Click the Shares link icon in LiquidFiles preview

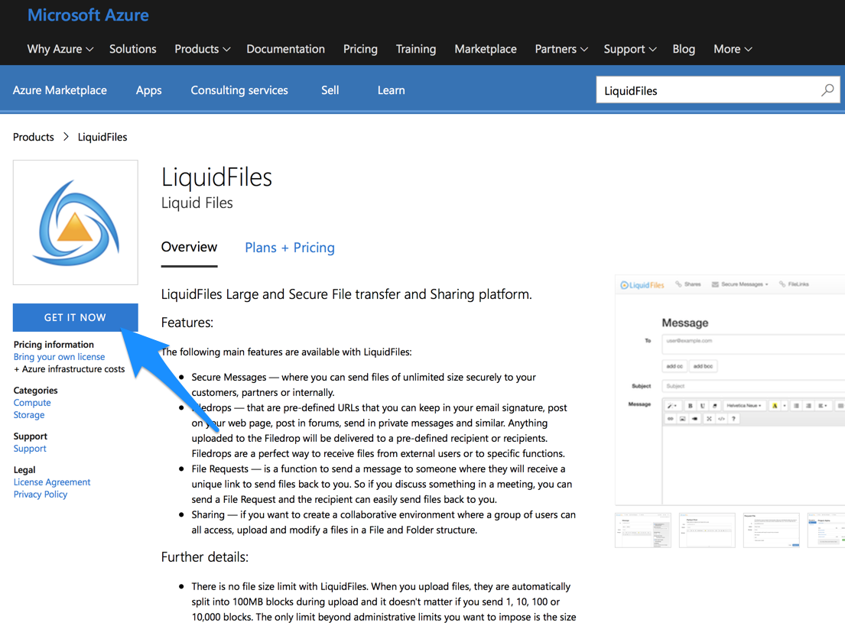[x=679, y=284]
